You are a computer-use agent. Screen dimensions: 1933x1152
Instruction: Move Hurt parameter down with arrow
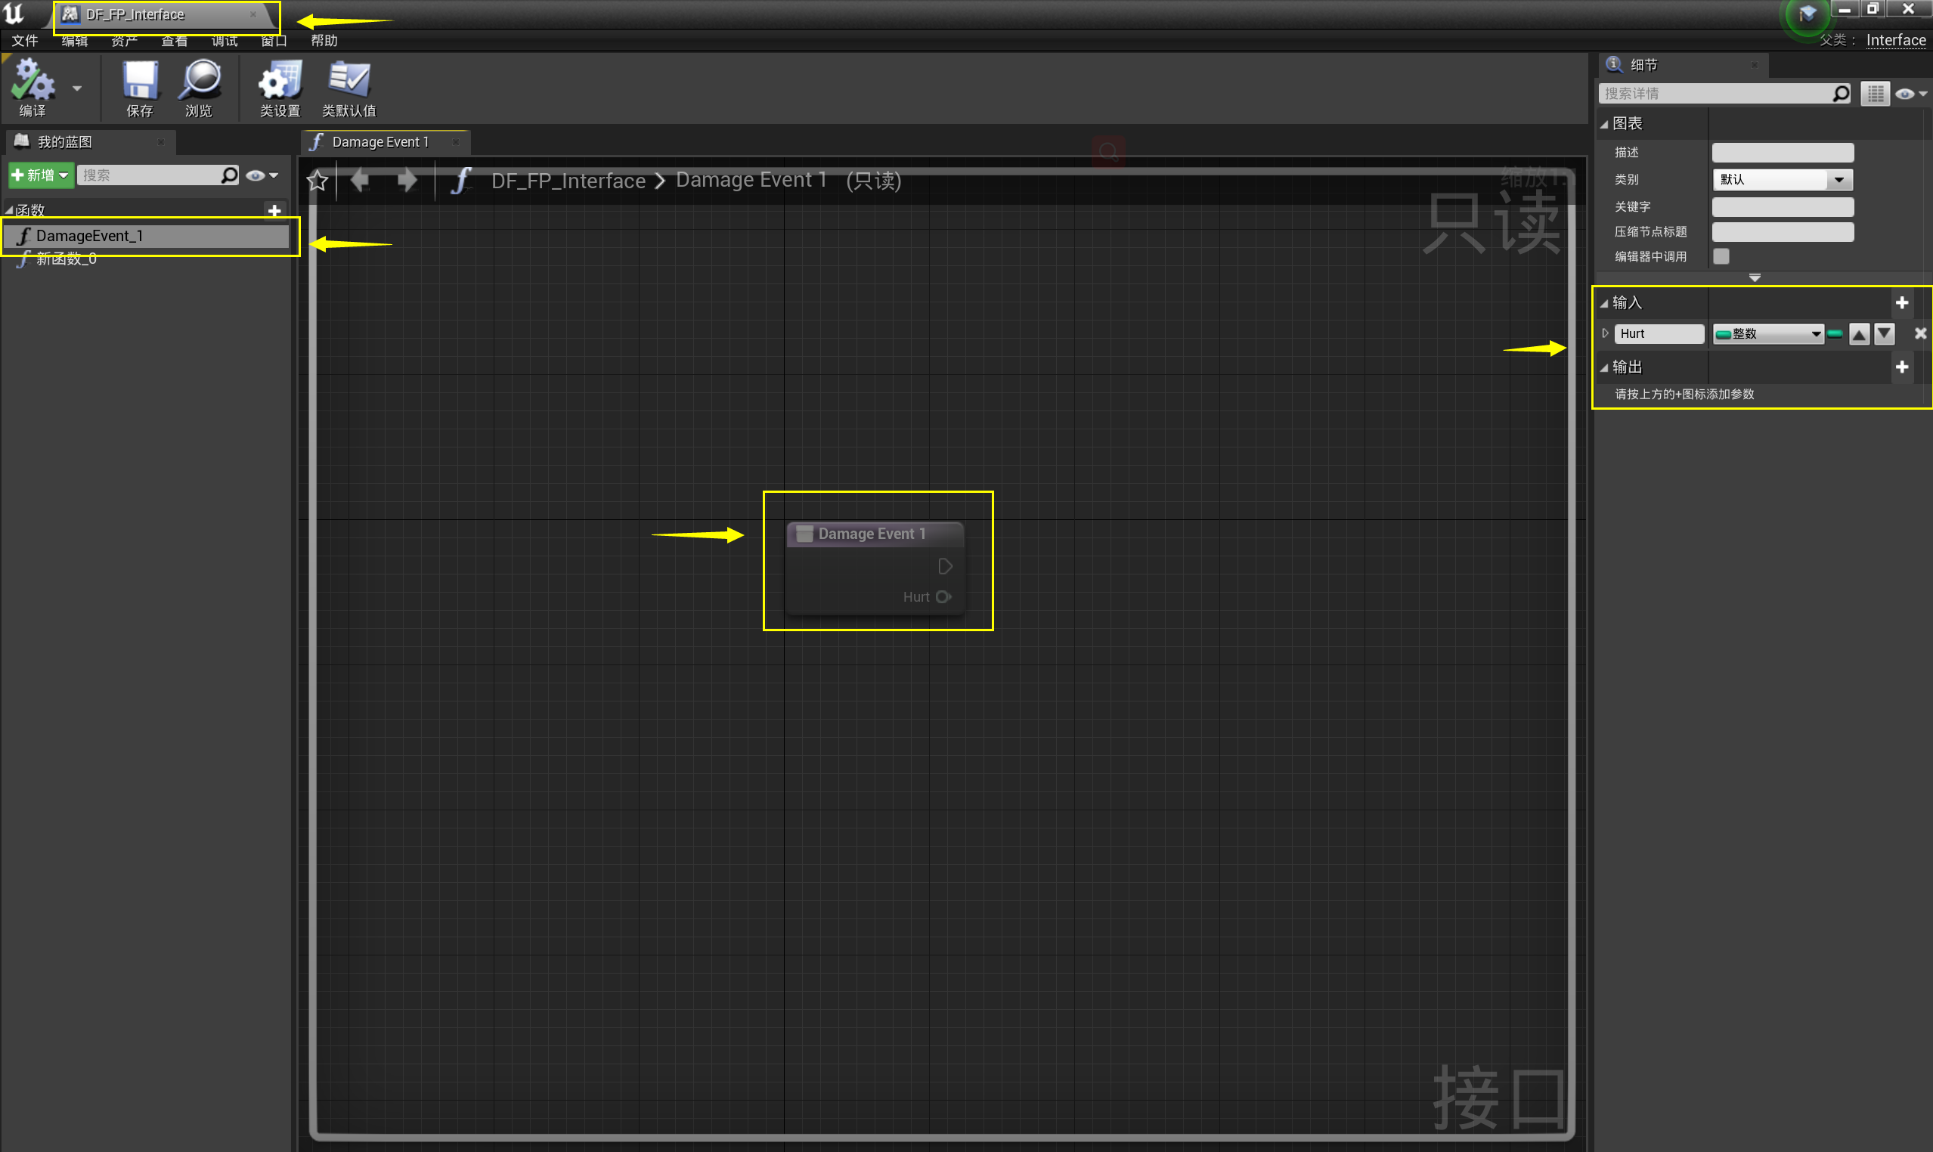pos(1884,335)
